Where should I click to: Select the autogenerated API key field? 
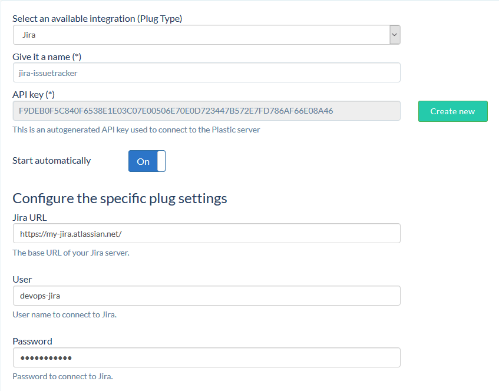(206, 110)
